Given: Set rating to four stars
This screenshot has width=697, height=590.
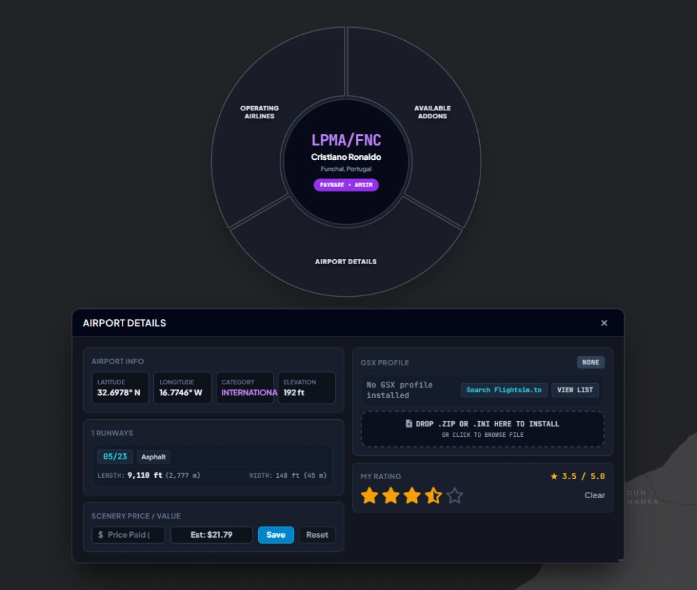Looking at the screenshot, I should 434,495.
